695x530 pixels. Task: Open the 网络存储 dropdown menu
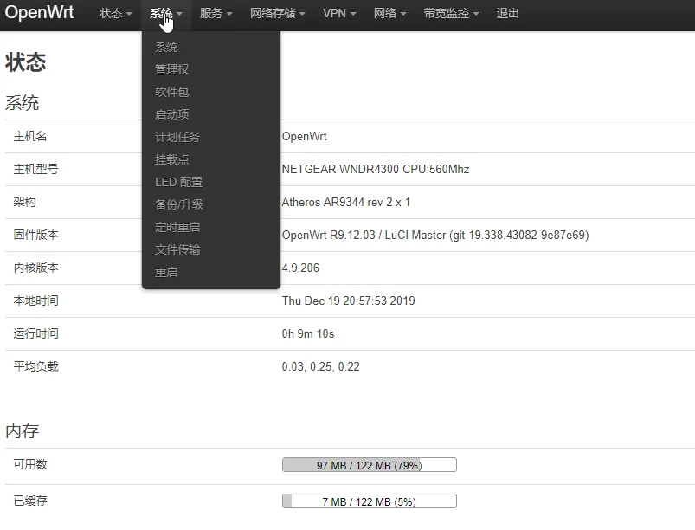[278, 13]
